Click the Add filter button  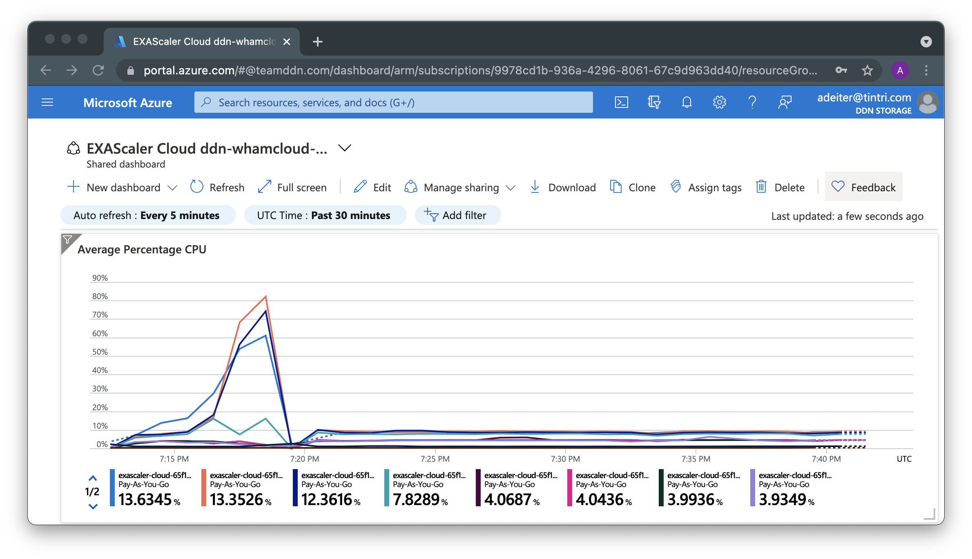(457, 215)
